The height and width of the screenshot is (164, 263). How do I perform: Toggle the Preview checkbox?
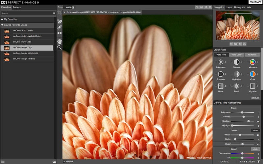pos(64,161)
